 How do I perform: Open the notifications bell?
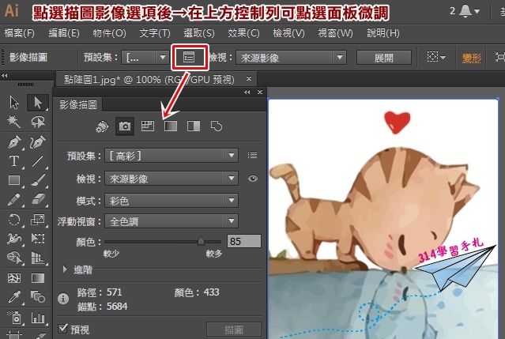[x=465, y=11]
